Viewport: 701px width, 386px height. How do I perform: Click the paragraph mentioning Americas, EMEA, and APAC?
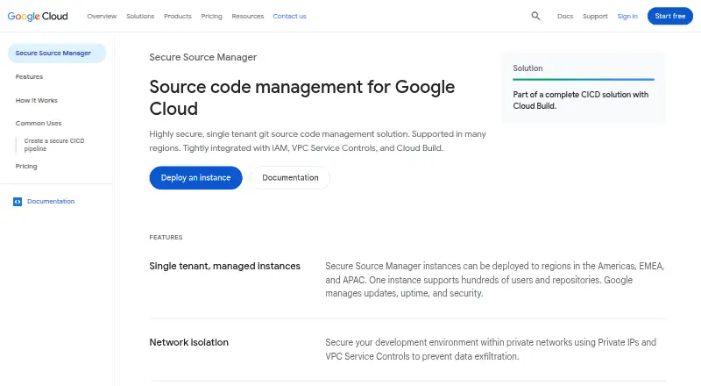(x=495, y=280)
